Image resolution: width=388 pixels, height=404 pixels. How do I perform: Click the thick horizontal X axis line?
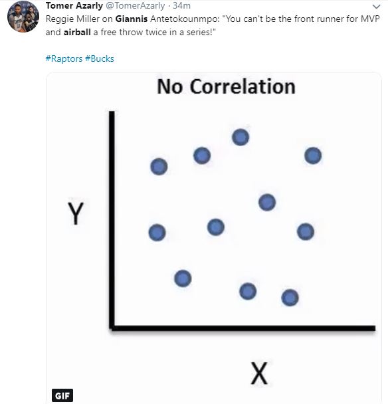[x=242, y=328]
